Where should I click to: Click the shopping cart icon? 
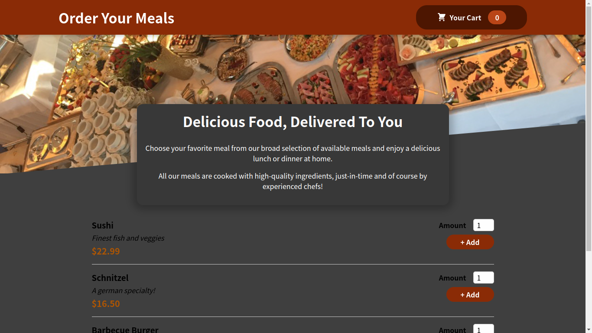442,17
